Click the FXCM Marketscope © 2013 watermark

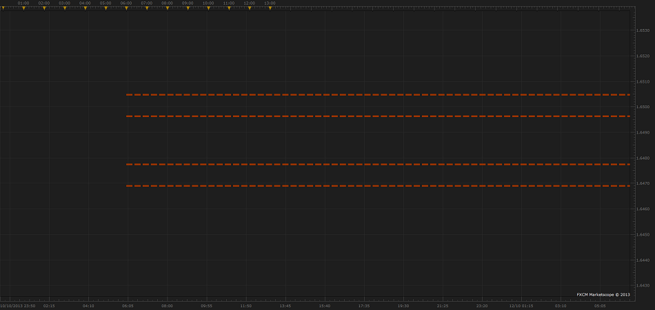(x=603, y=294)
